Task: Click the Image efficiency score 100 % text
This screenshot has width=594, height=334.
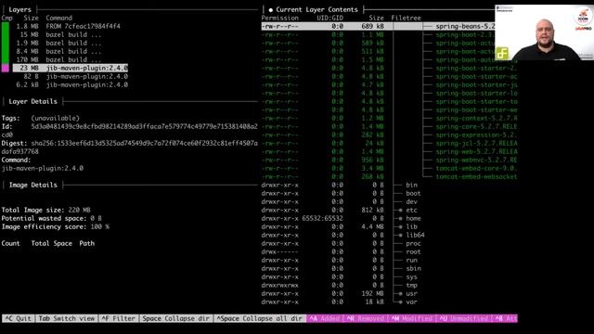Action: click(56, 226)
